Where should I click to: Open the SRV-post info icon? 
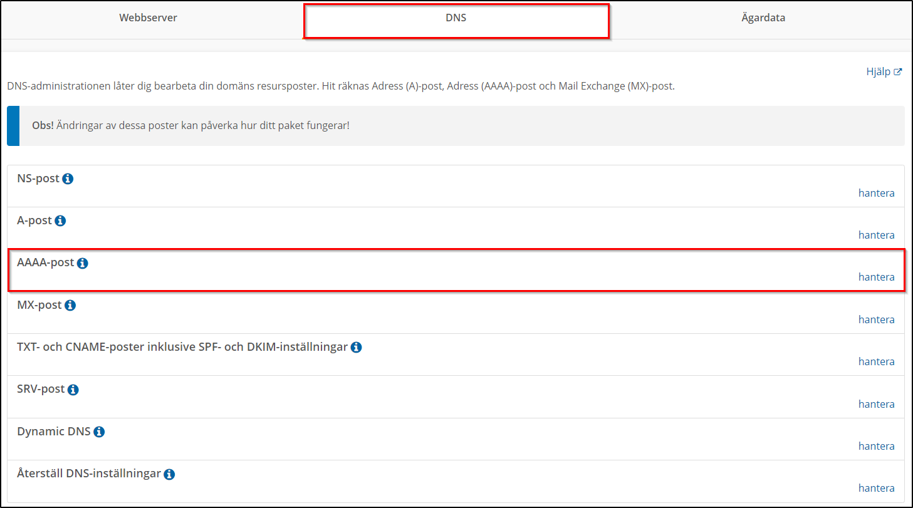[73, 390]
